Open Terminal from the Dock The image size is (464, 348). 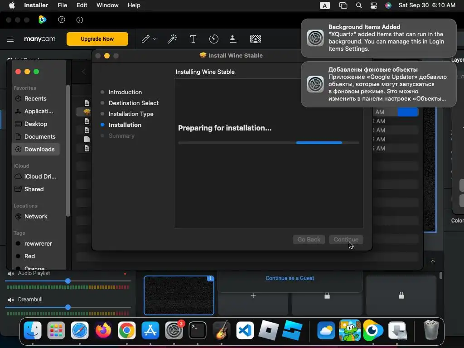pos(198,330)
